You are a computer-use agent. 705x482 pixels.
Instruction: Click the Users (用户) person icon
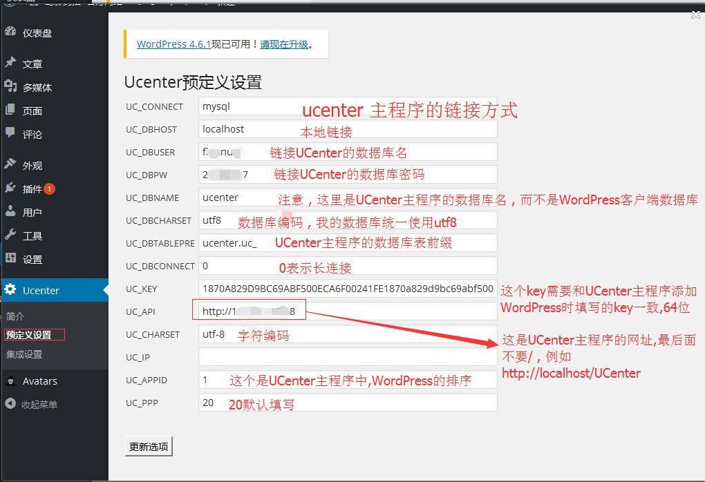tap(10, 211)
